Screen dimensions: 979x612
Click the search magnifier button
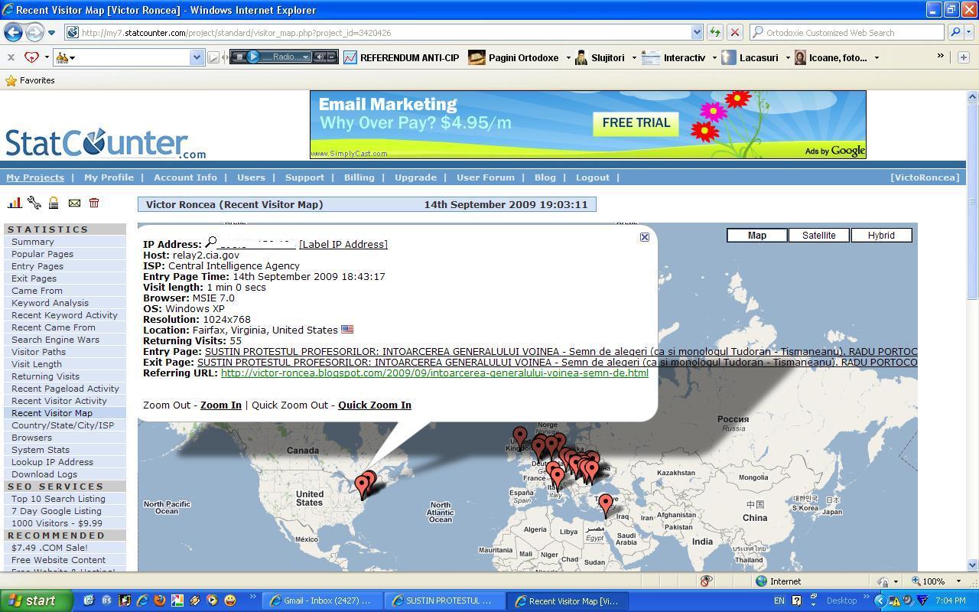click(x=955, y=32)
